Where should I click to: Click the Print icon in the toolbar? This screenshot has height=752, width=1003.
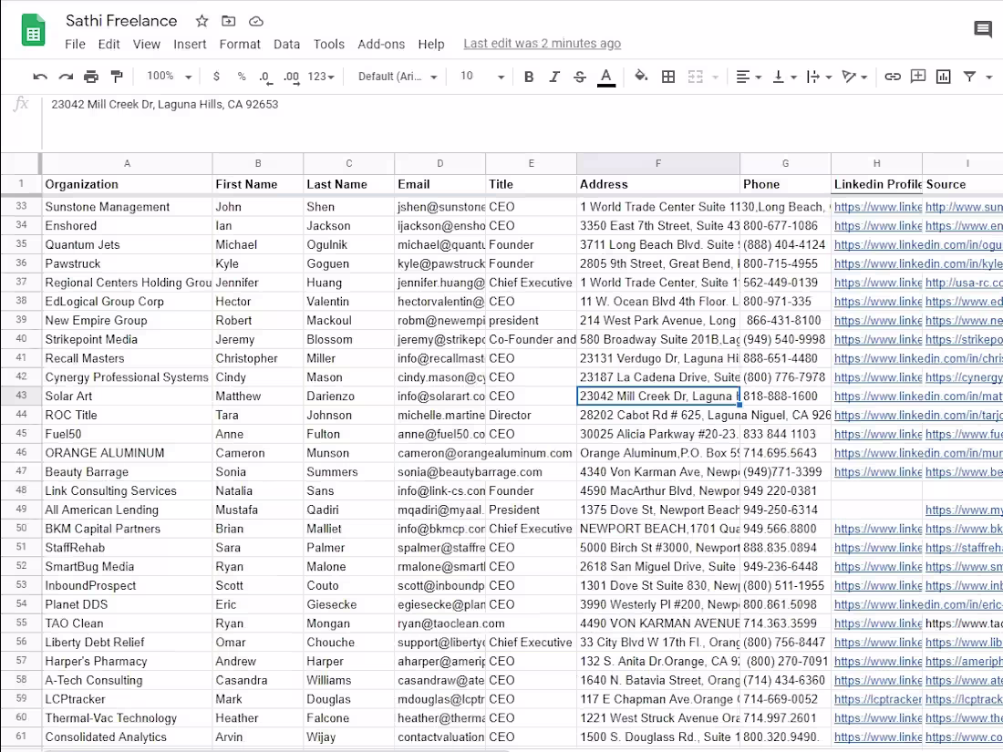(x=91, y=77)
